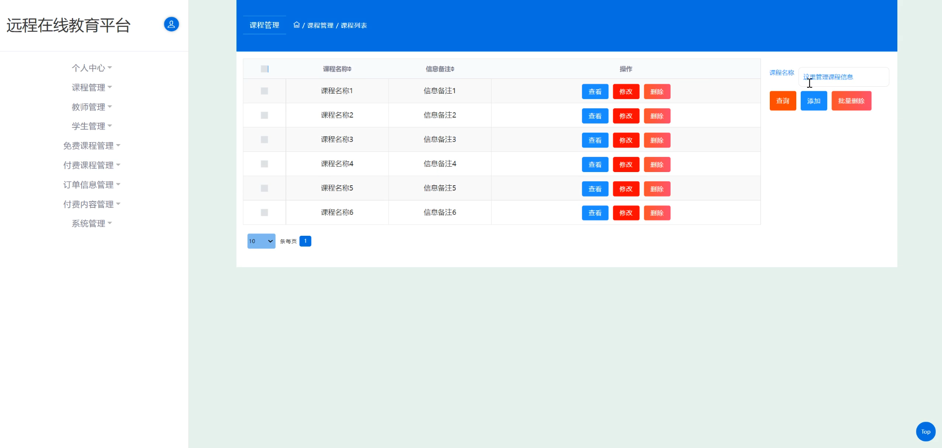
Task: Click 删除 in the 课程名称4 row
Action: coord(657,165)
